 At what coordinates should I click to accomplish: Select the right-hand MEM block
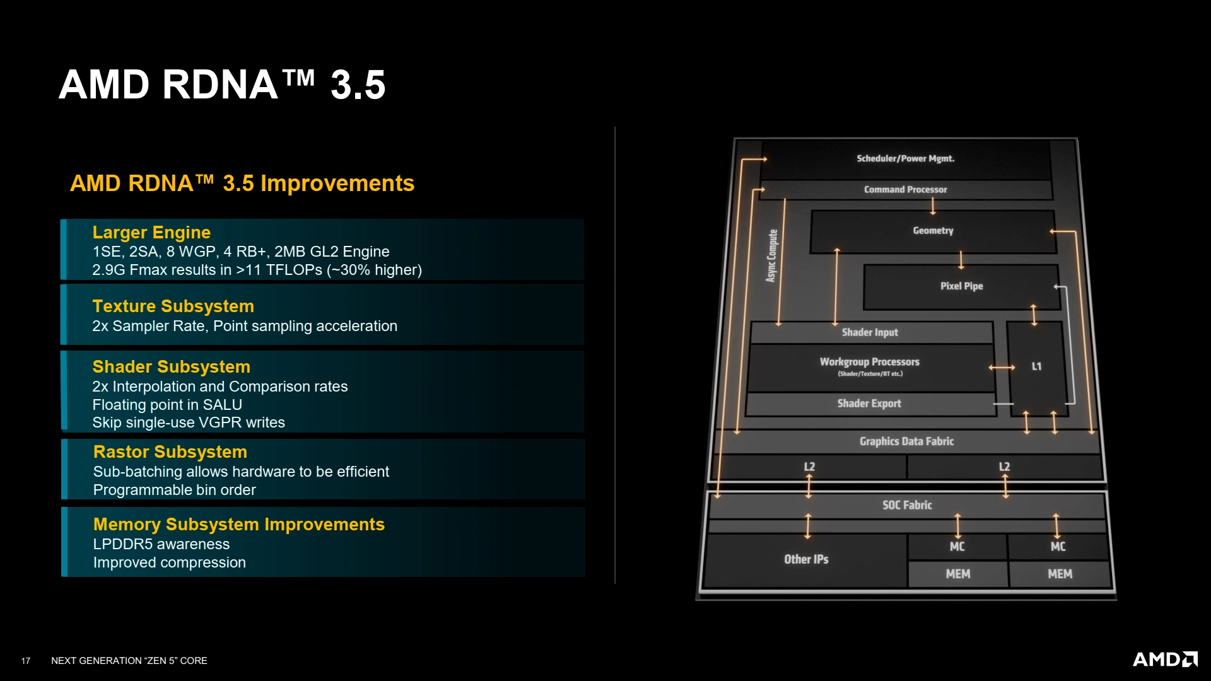[x=1060, y=574]
